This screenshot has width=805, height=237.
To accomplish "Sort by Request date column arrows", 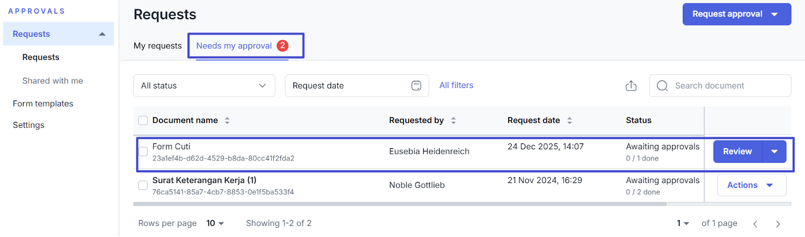I will tap(570, 120).
